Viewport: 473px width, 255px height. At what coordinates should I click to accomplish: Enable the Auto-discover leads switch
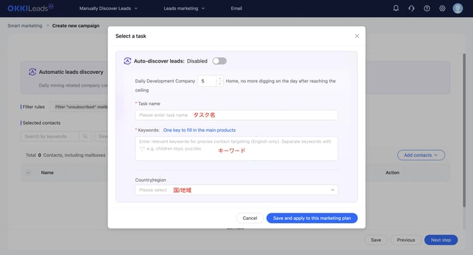pos(220,61)
